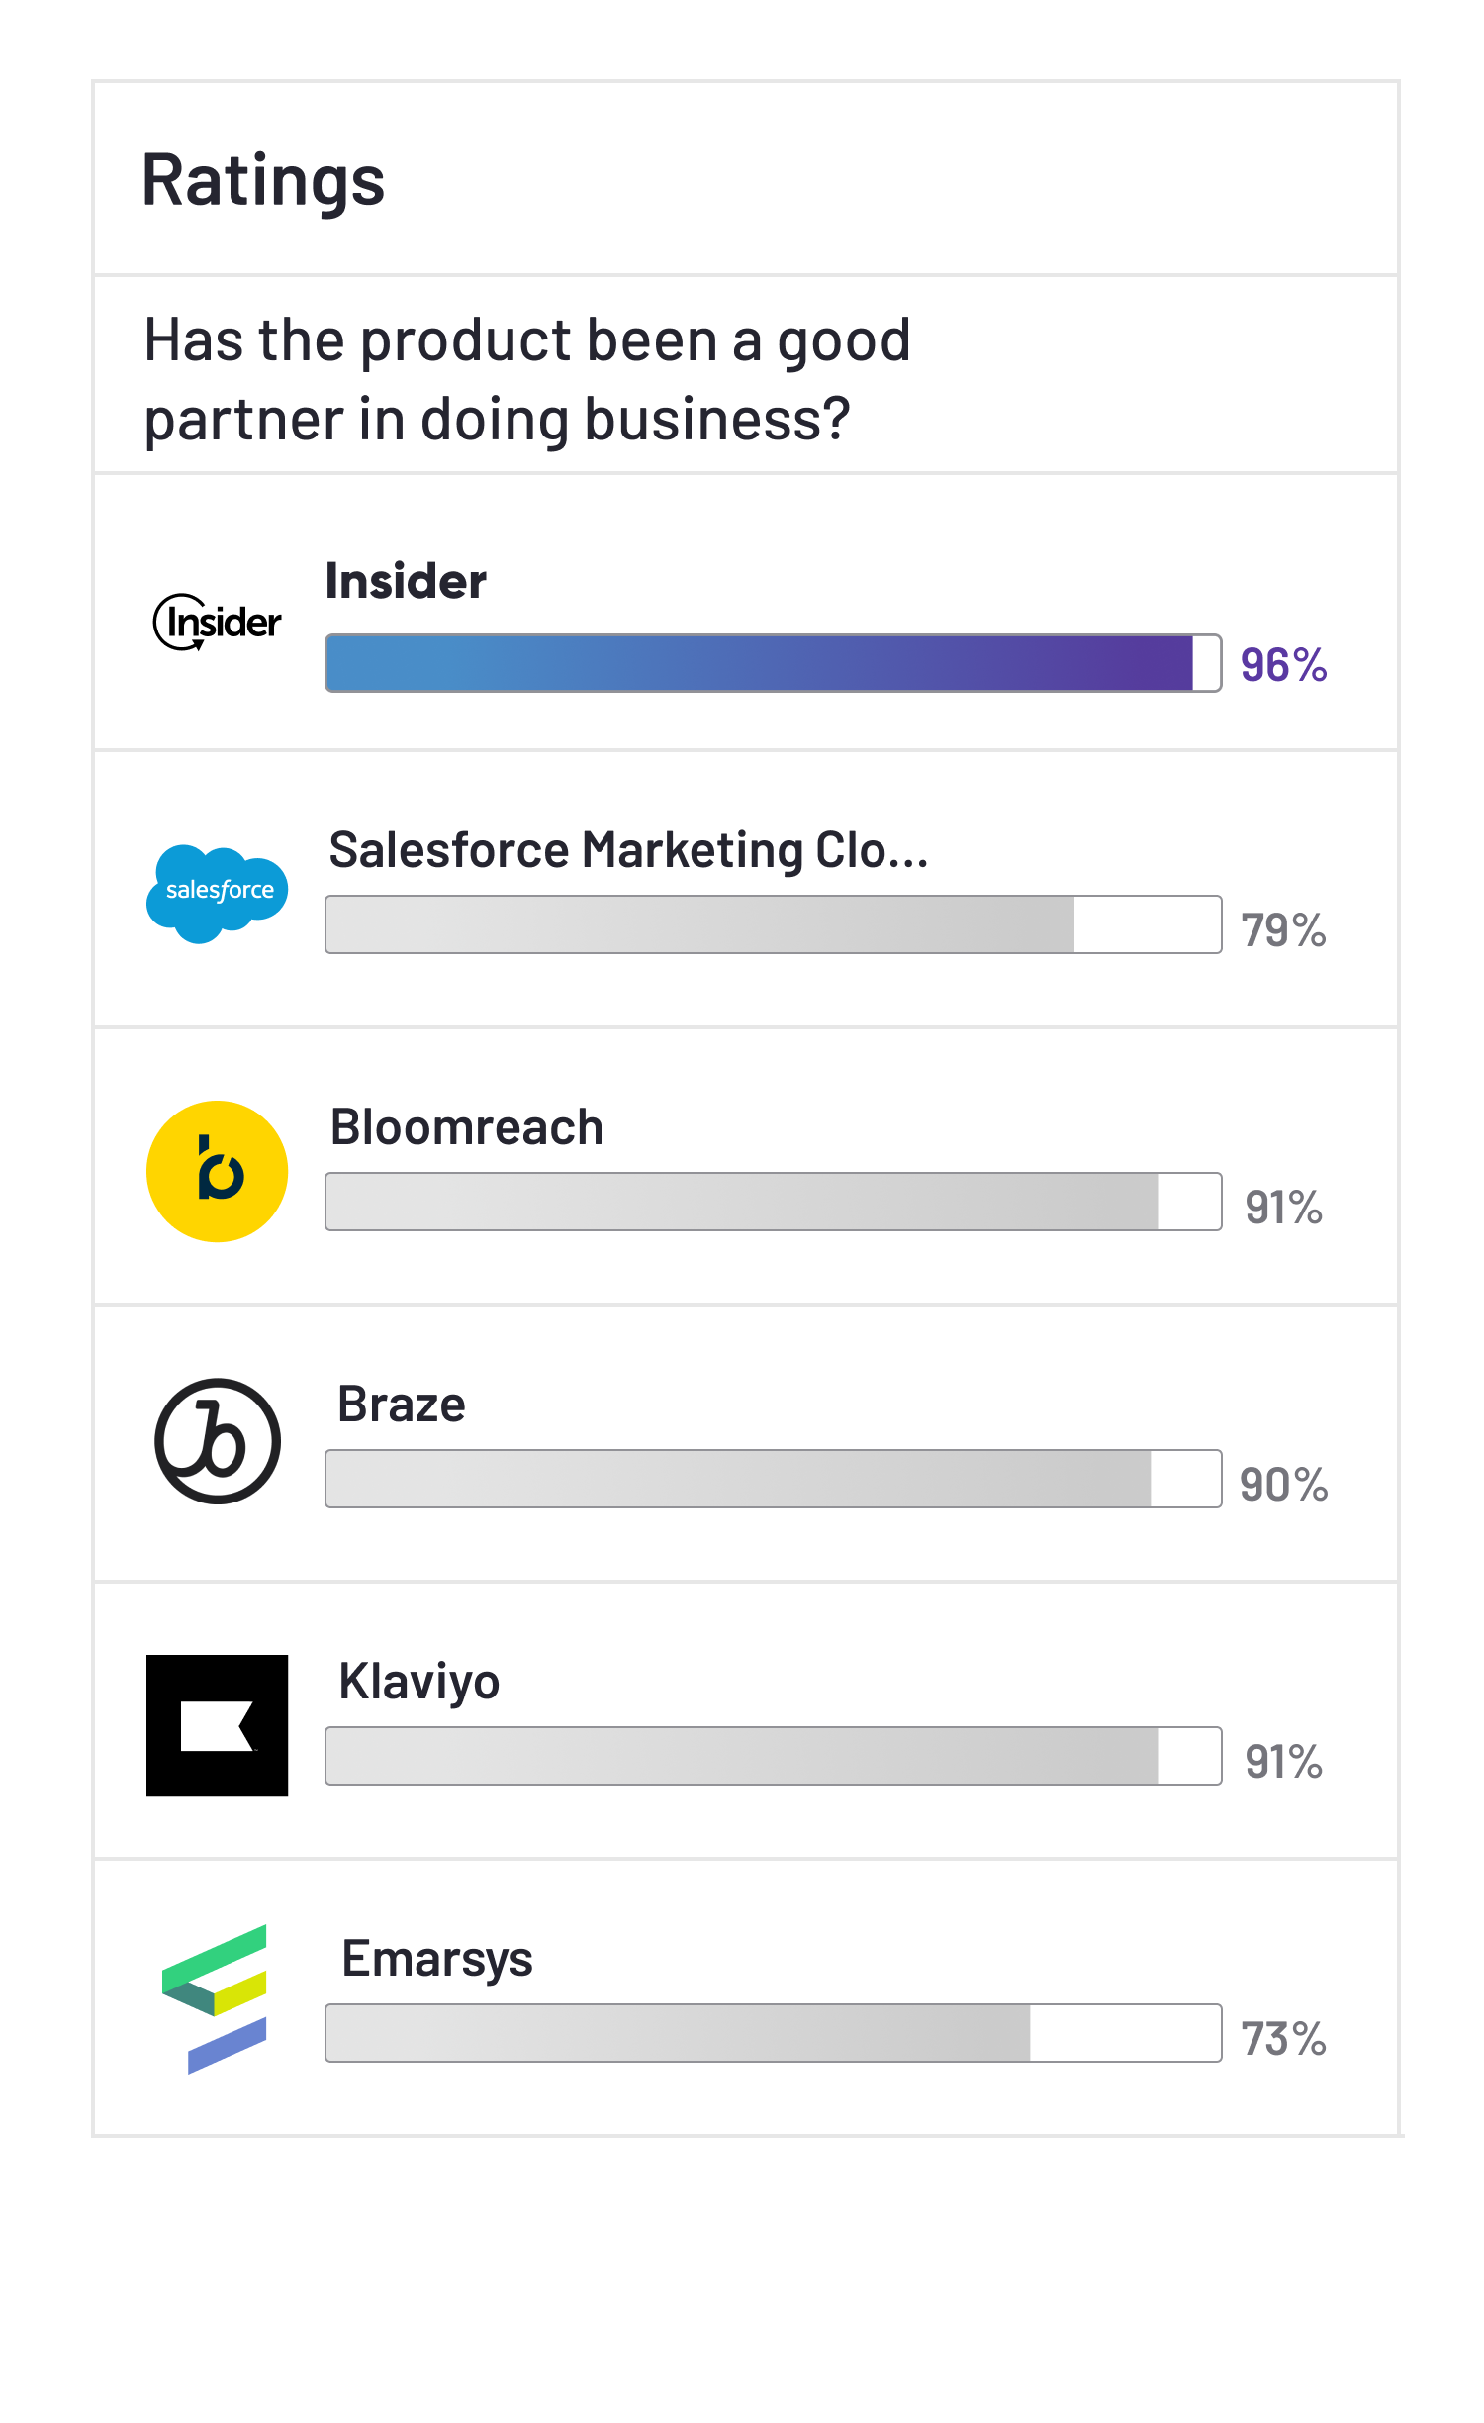Click the Insider vendor name
Image resolution: width=1484 pixels, height=2423 pixels.
(x=406, y=581)
